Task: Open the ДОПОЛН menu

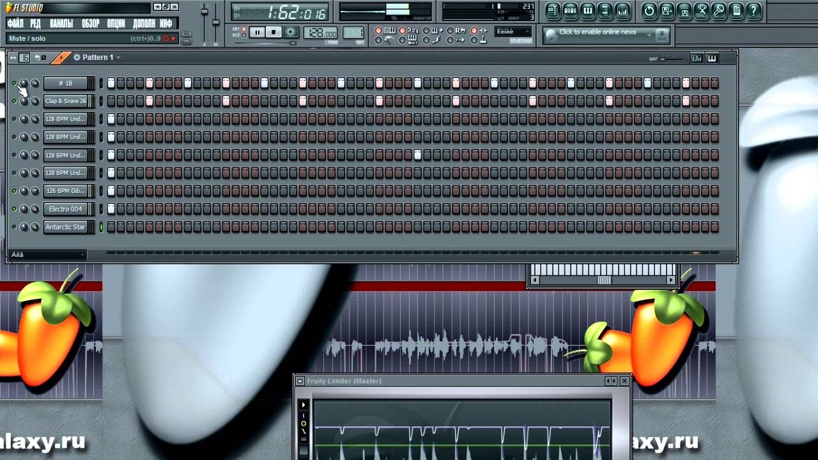Action: (x=144, y=24)
